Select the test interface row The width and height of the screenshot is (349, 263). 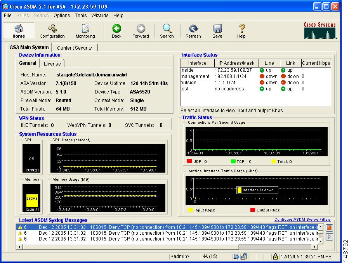pyautogui.click(x=255, y=89)
